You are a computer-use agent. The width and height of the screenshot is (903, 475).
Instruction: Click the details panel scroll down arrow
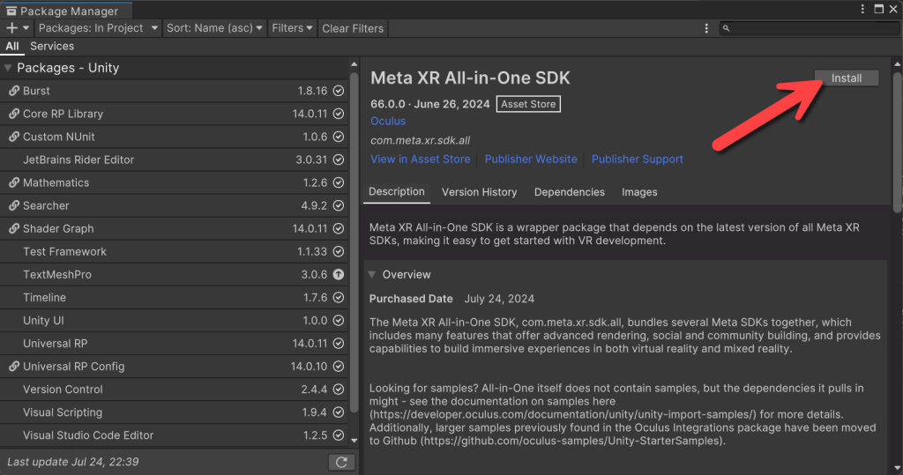click(897, 468)
